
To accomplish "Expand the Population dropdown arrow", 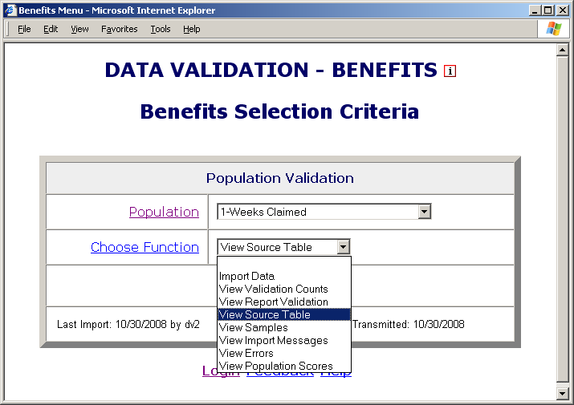I will [424, 212].
